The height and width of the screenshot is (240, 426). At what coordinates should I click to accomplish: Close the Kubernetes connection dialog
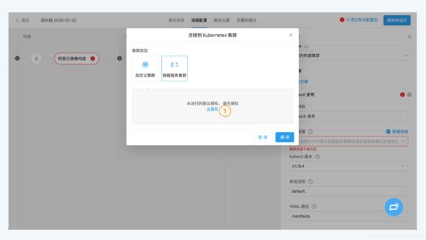tap(291, 35)
